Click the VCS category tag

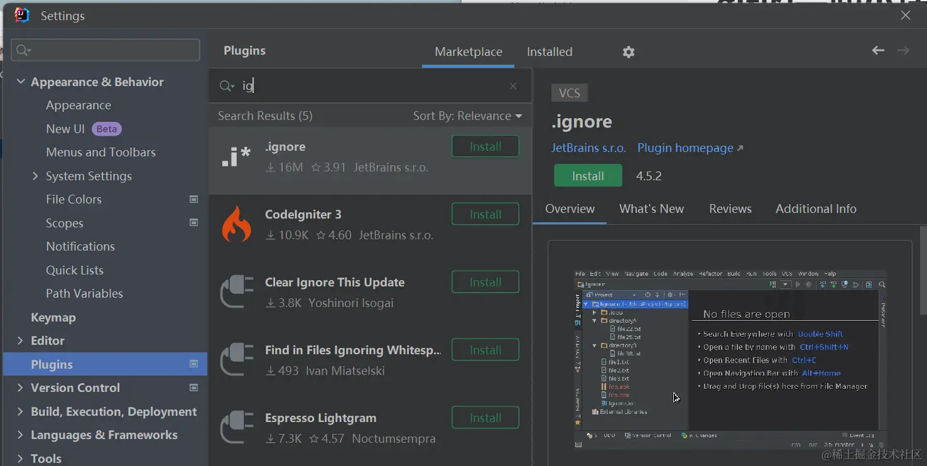[x=570, y=93]
